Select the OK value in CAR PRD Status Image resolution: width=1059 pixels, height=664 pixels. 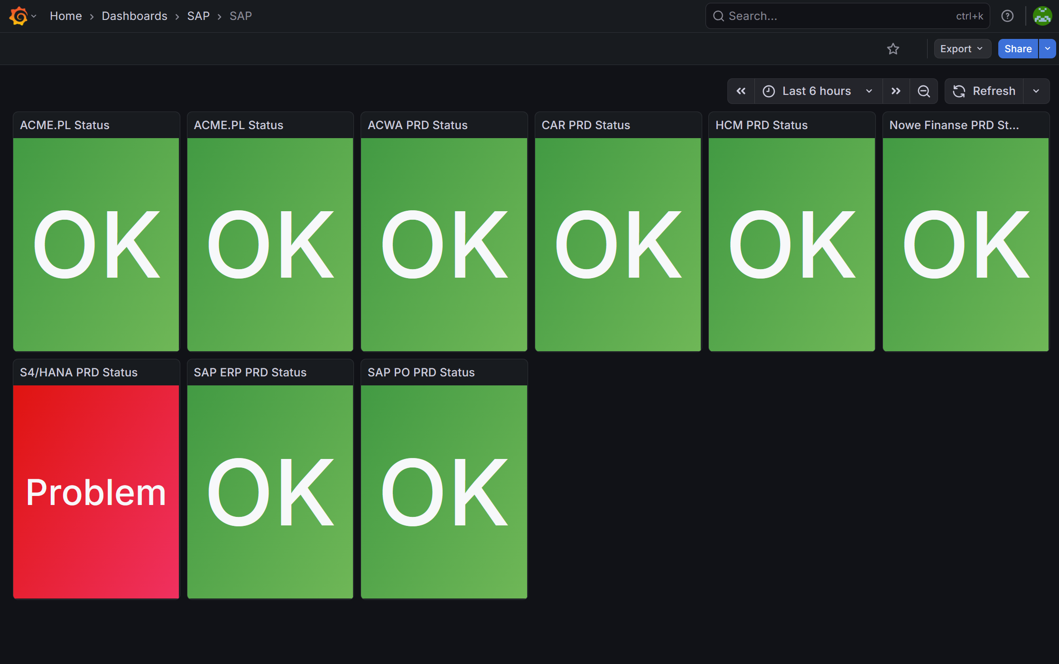[618, 244]
